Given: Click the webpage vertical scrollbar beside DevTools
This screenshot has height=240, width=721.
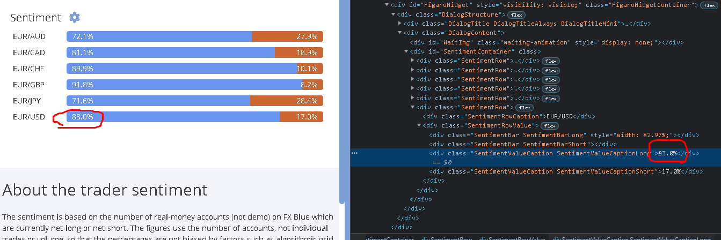Looking at the screenshot, I should (x=343, y=102).
